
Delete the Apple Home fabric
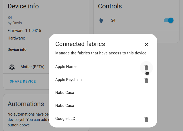coord(146,68)
